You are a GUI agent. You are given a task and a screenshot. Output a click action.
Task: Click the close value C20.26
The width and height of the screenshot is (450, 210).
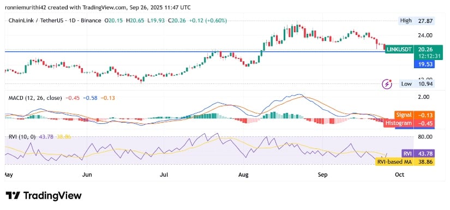177,21
